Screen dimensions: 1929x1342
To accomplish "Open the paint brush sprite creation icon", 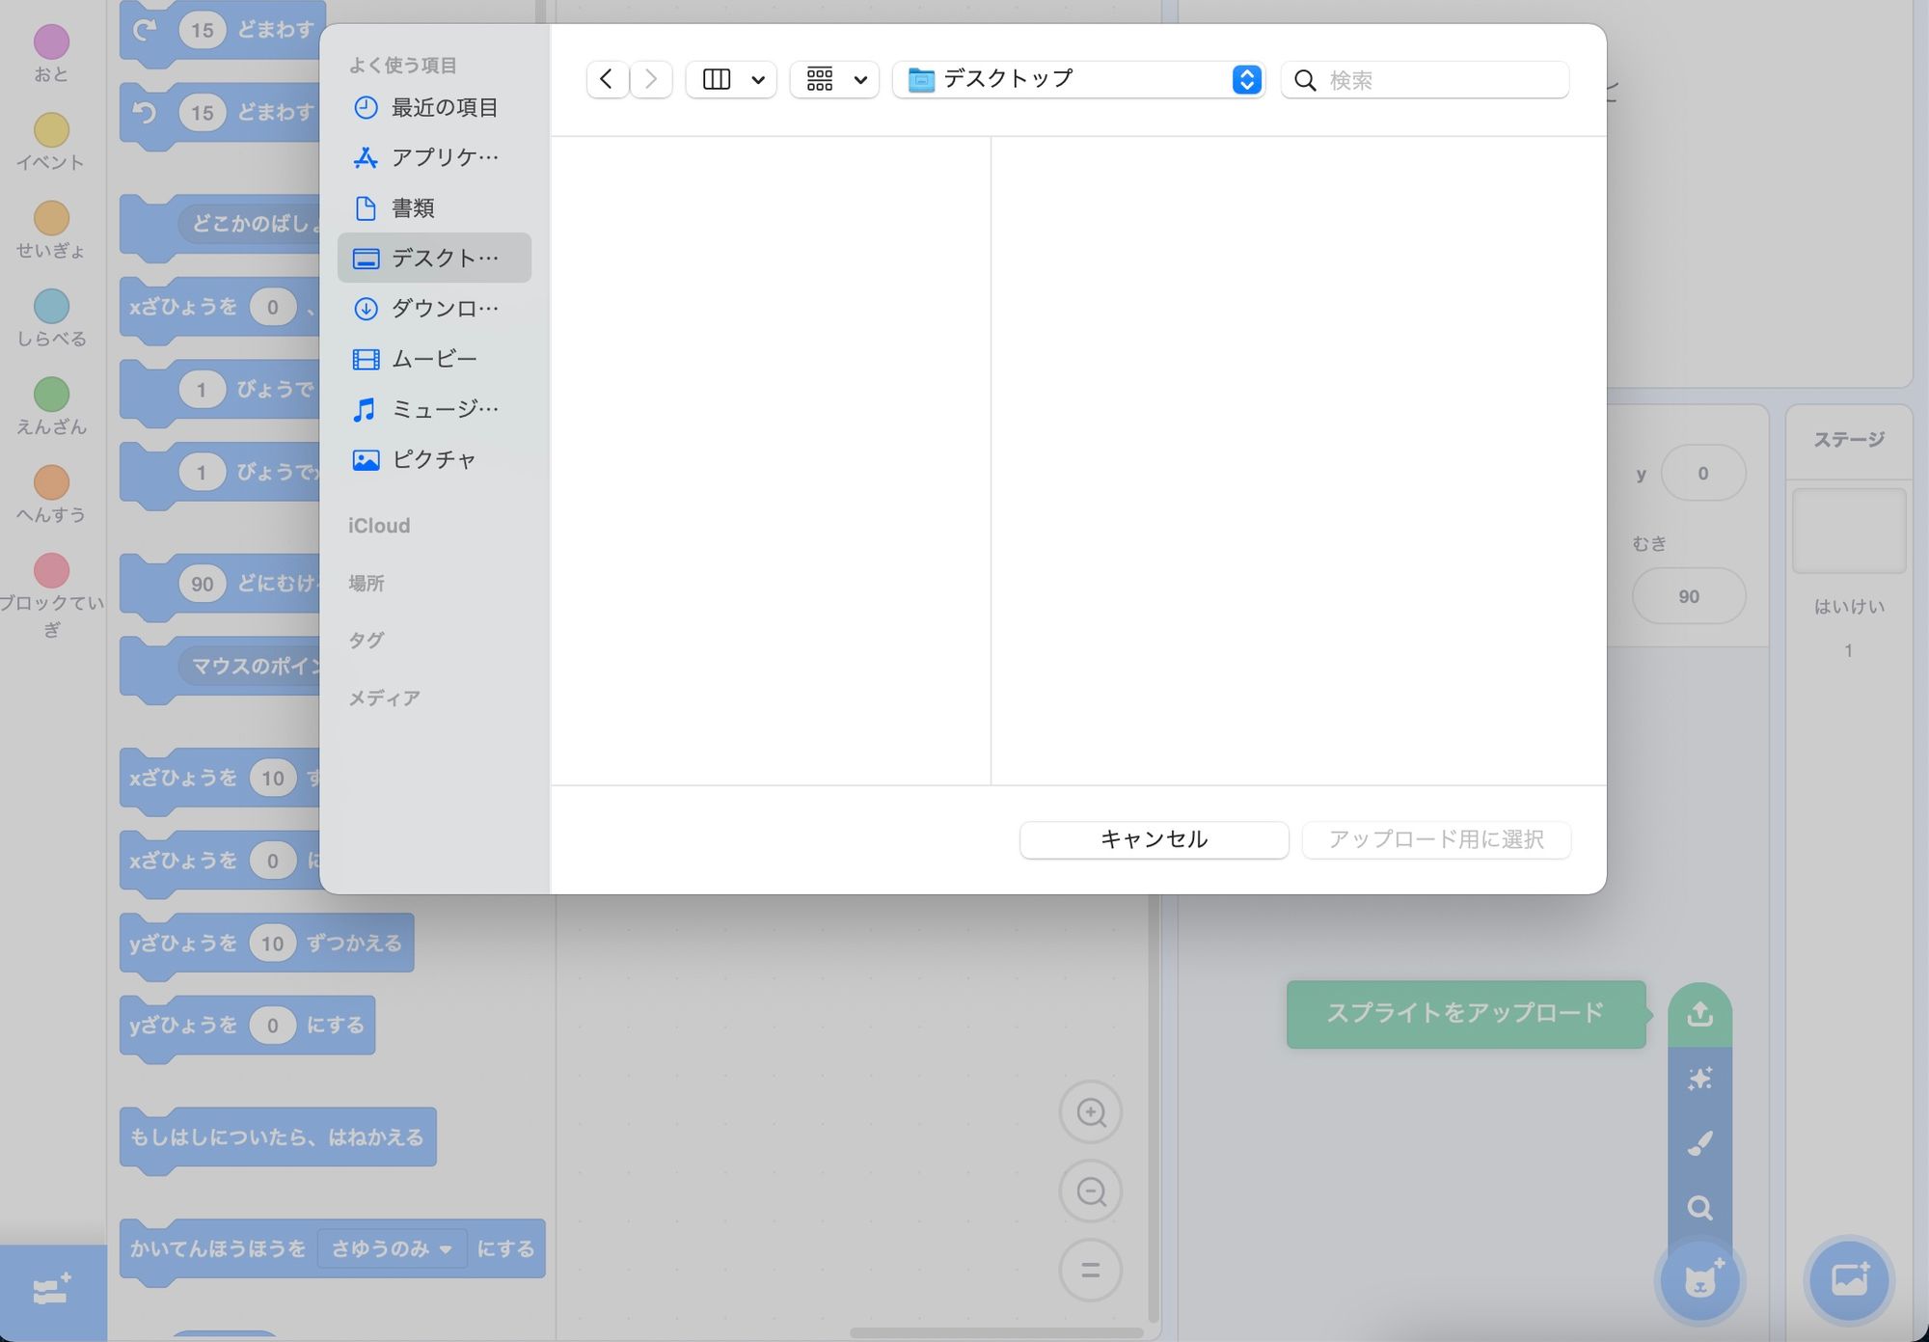I will tap(1699, 1143).
